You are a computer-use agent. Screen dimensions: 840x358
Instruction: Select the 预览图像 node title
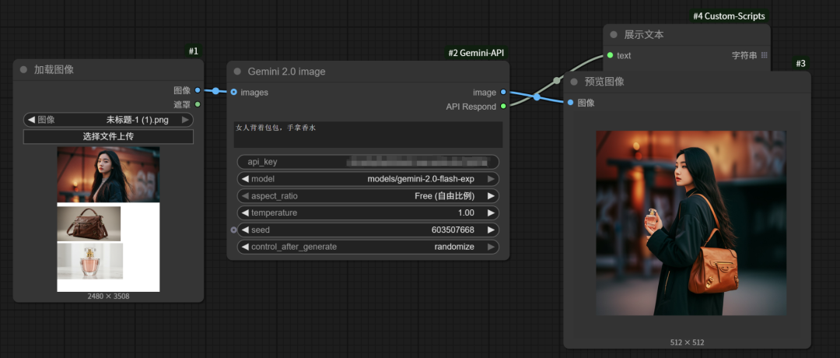(604, 82)
